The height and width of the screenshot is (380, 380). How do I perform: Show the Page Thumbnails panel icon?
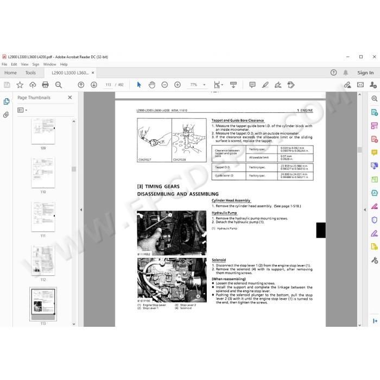[x=7, y=102]
